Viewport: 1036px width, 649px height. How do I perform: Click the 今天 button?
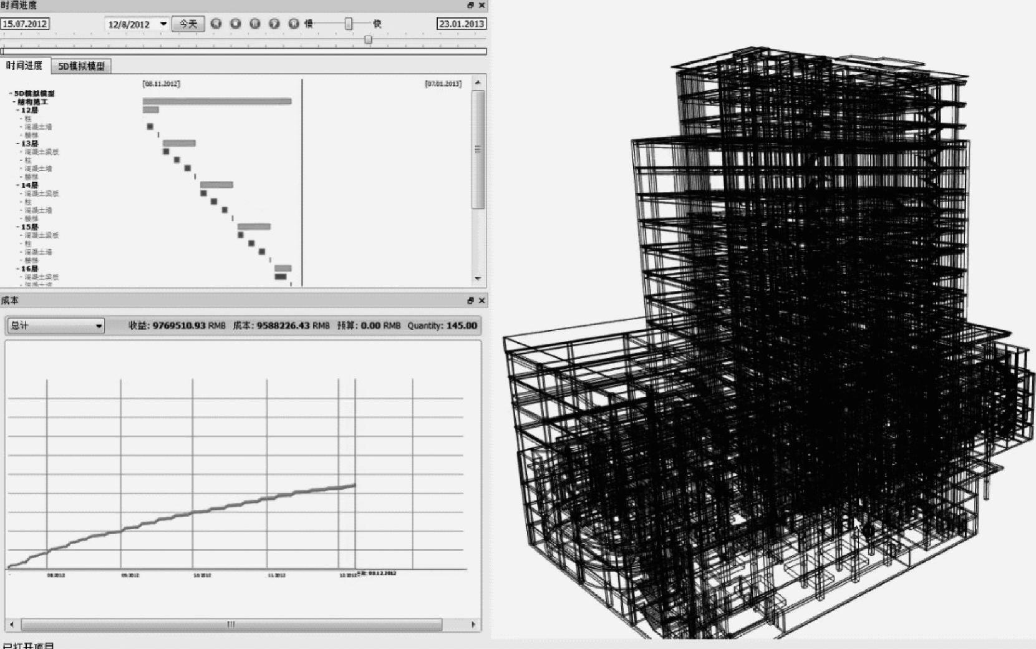tap(188, 24)
